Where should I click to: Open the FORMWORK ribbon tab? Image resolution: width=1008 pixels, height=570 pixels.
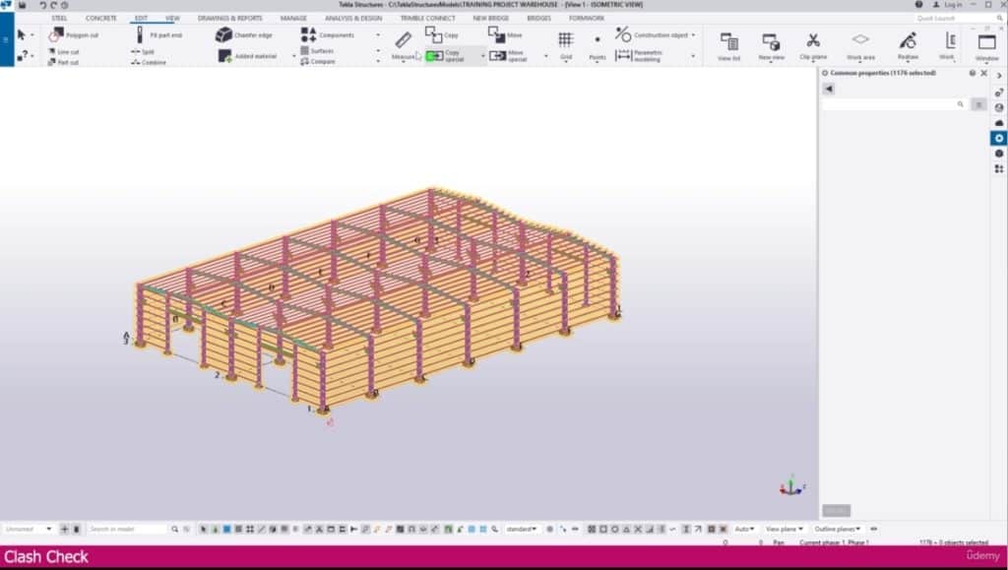(587, 18)
